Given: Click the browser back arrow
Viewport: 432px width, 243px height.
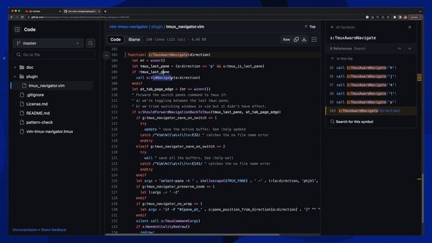Looking at the screenshot, I should point(12,17).
